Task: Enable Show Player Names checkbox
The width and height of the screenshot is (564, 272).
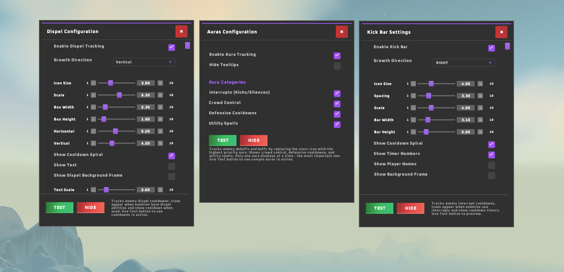Action: (x=492, y=165)
